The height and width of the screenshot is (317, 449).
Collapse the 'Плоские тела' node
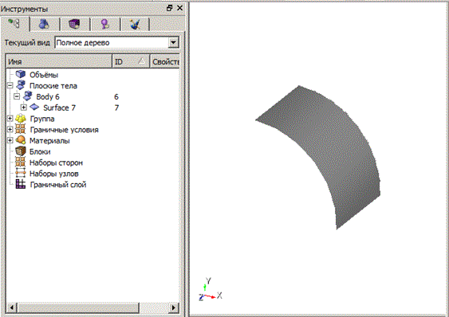coord(10,85)
